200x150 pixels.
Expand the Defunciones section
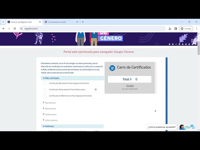pyautogui.click(x=50, y=114)
